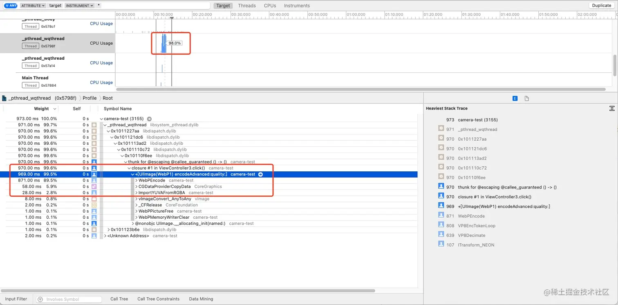Open the Call Tree Constraints options
This screenshot has width=618, height=305.
click(x=159, y=299)
